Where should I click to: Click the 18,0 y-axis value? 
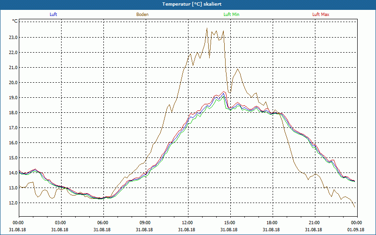[x=13, y=113]
